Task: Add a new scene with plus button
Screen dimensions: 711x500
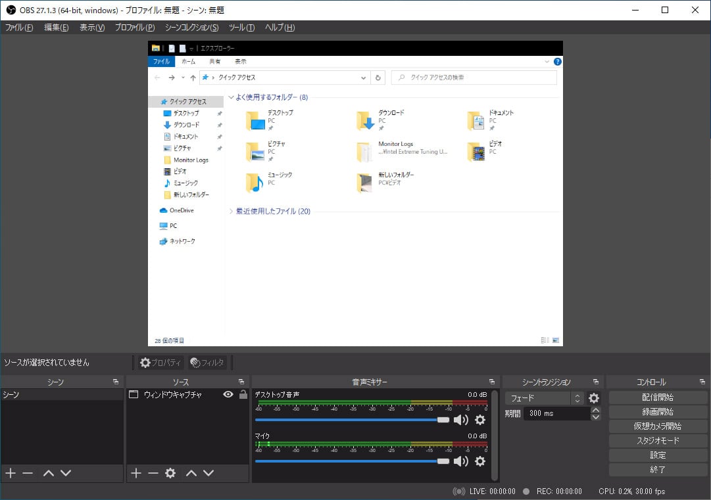Action: click(x=11, y=473)
